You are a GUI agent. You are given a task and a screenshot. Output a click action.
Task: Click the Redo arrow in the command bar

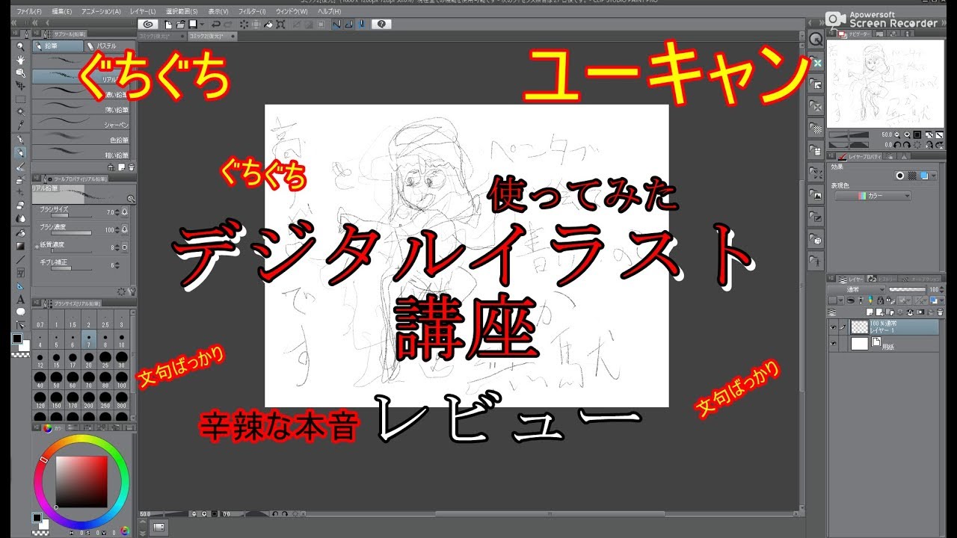coord(228,24)
